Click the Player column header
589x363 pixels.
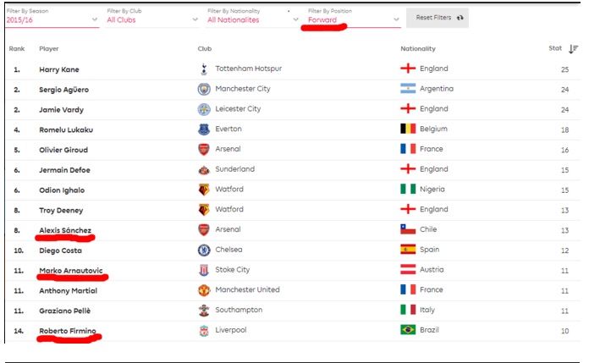pyautogui.click(x=49, y=49)
